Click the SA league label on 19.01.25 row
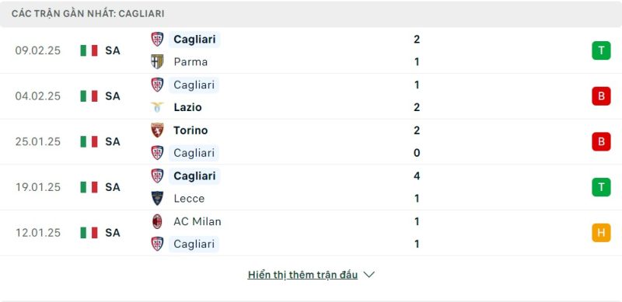This screenshot has height=302, width=622. point(113,187)
